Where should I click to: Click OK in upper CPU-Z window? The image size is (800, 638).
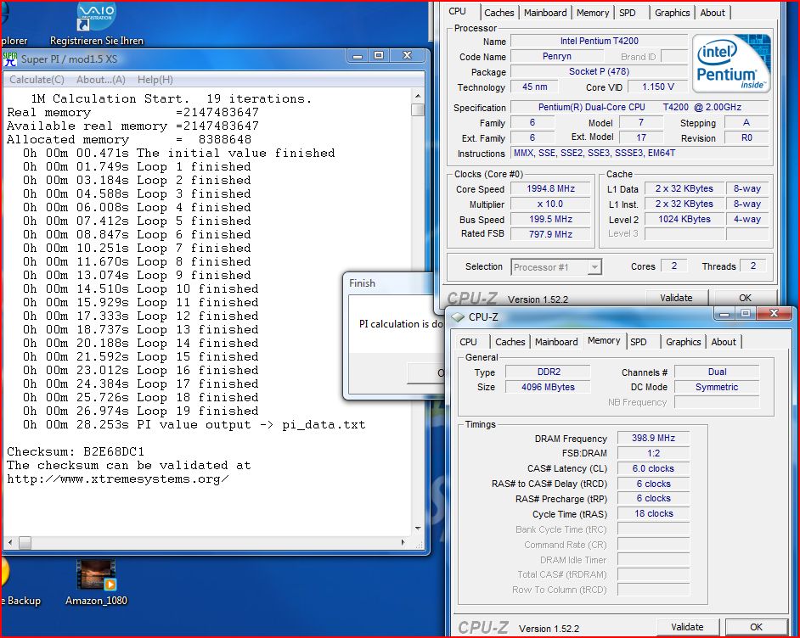[x=745, y=298]
